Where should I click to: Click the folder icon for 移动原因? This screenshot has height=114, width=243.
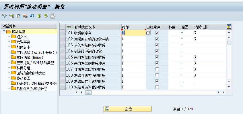(x=14, y=78)
